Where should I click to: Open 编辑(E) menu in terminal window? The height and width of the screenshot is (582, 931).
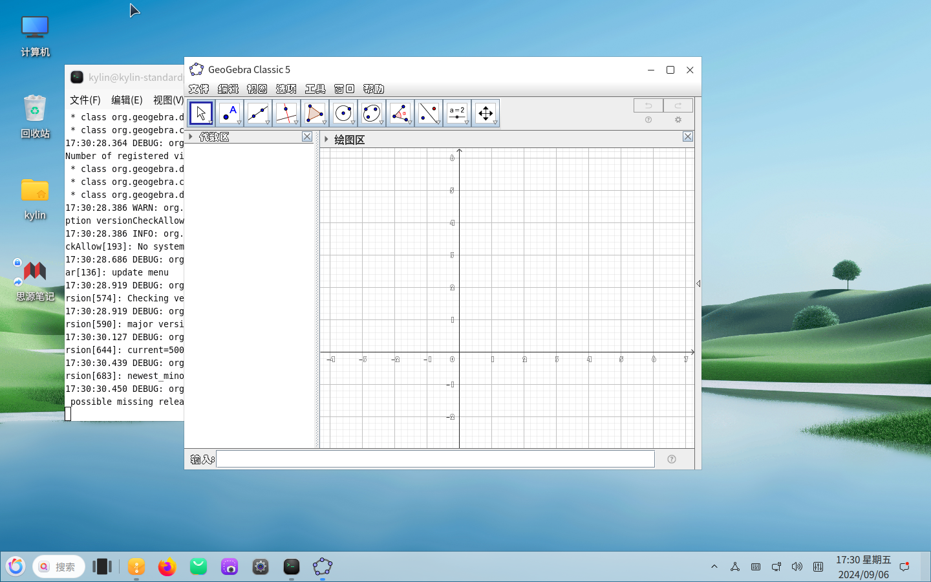coord(127,100)
